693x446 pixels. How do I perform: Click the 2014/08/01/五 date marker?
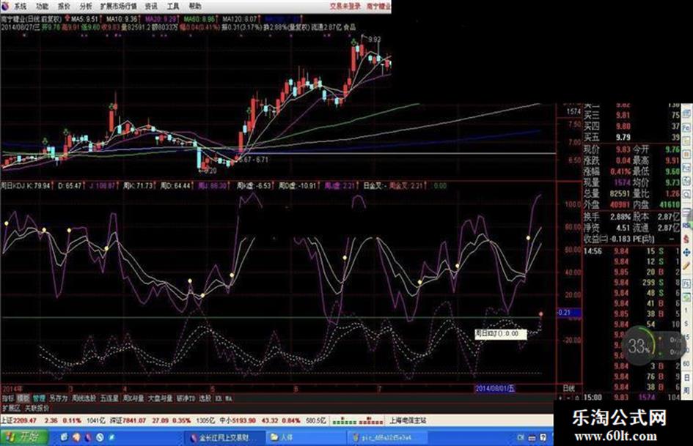495,389
